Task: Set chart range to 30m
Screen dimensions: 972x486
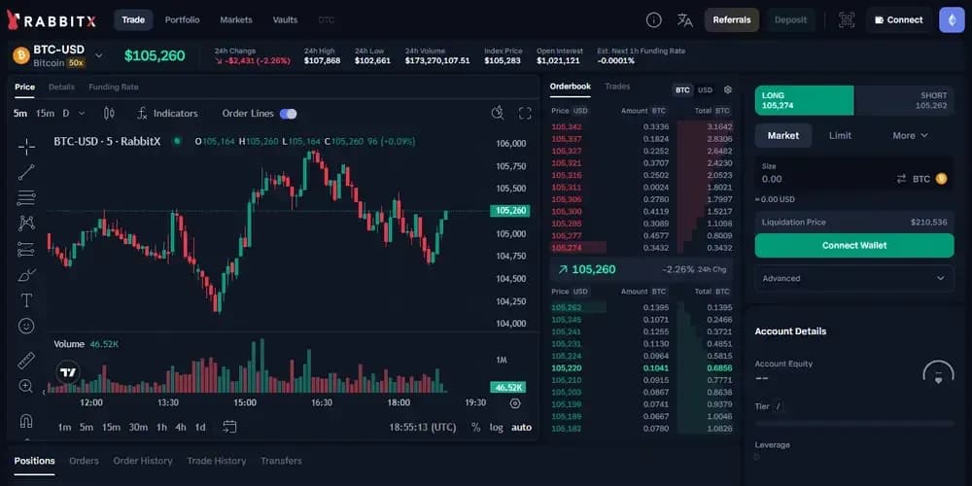Action: [x=138, y=427]
